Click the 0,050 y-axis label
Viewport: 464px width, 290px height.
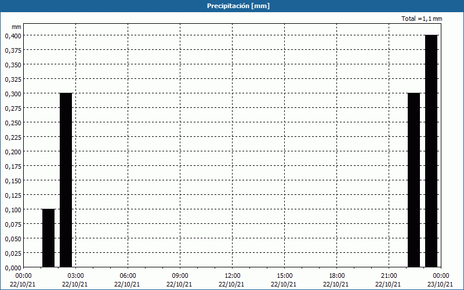coord(13,239)
